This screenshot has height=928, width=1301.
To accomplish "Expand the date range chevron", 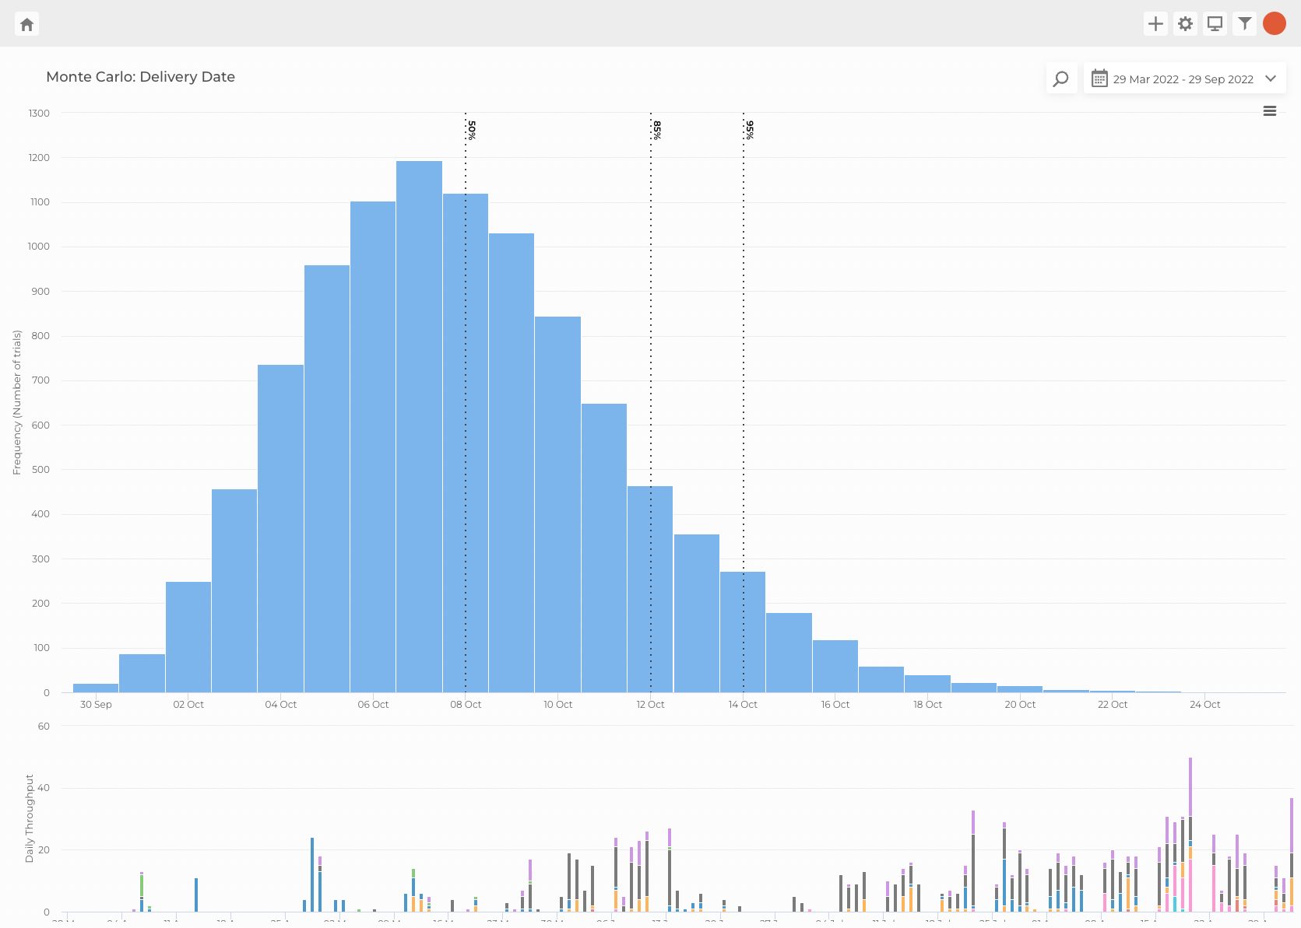I will pos(1271,79).
